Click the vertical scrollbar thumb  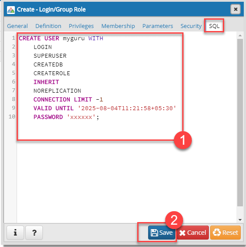(240, 122)
